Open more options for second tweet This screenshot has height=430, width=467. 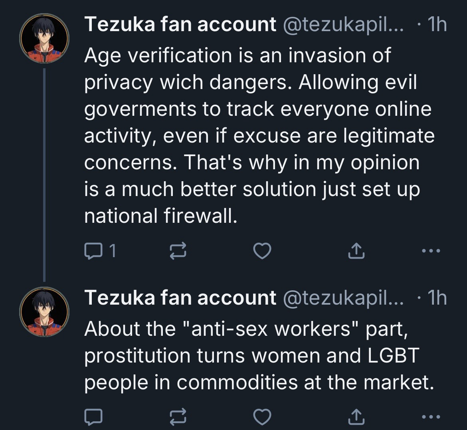click(x=431, y=417)
